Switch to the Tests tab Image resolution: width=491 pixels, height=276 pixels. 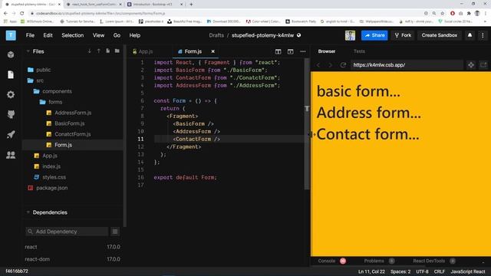pos(359,51)
